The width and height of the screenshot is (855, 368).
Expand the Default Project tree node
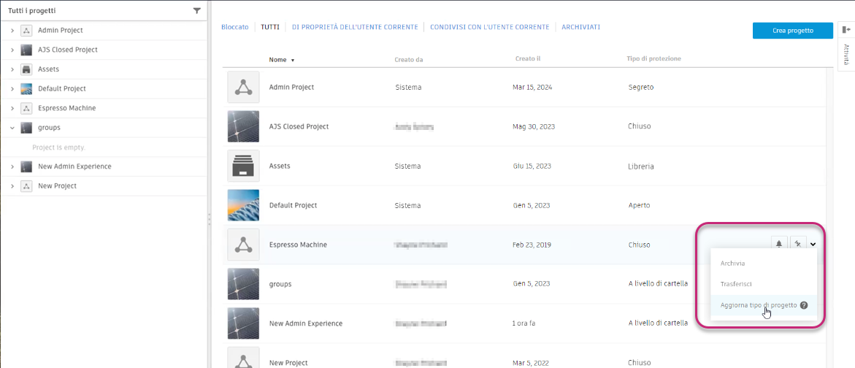coord(12,89)
